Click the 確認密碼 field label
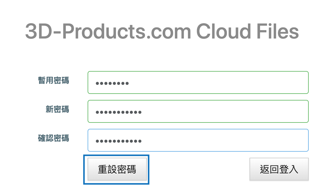Viewport: 322px width, 192px height. (x=53, y=138)
